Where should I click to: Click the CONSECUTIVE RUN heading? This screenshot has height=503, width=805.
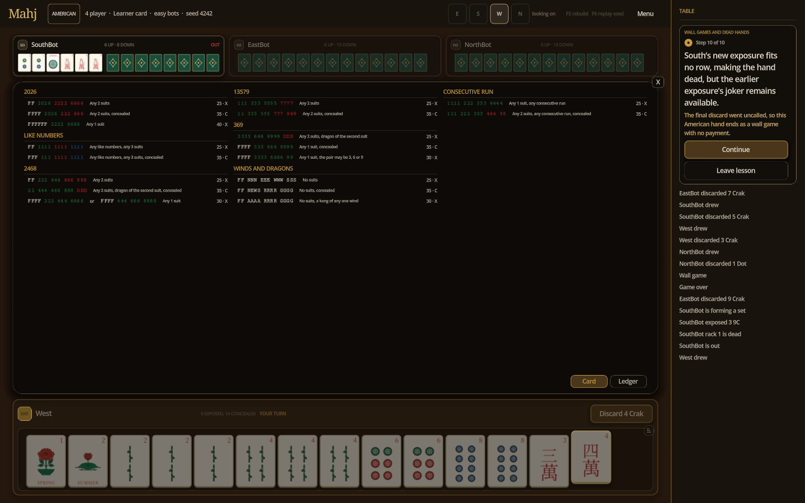pyautogui.click(x=468, y=92)
